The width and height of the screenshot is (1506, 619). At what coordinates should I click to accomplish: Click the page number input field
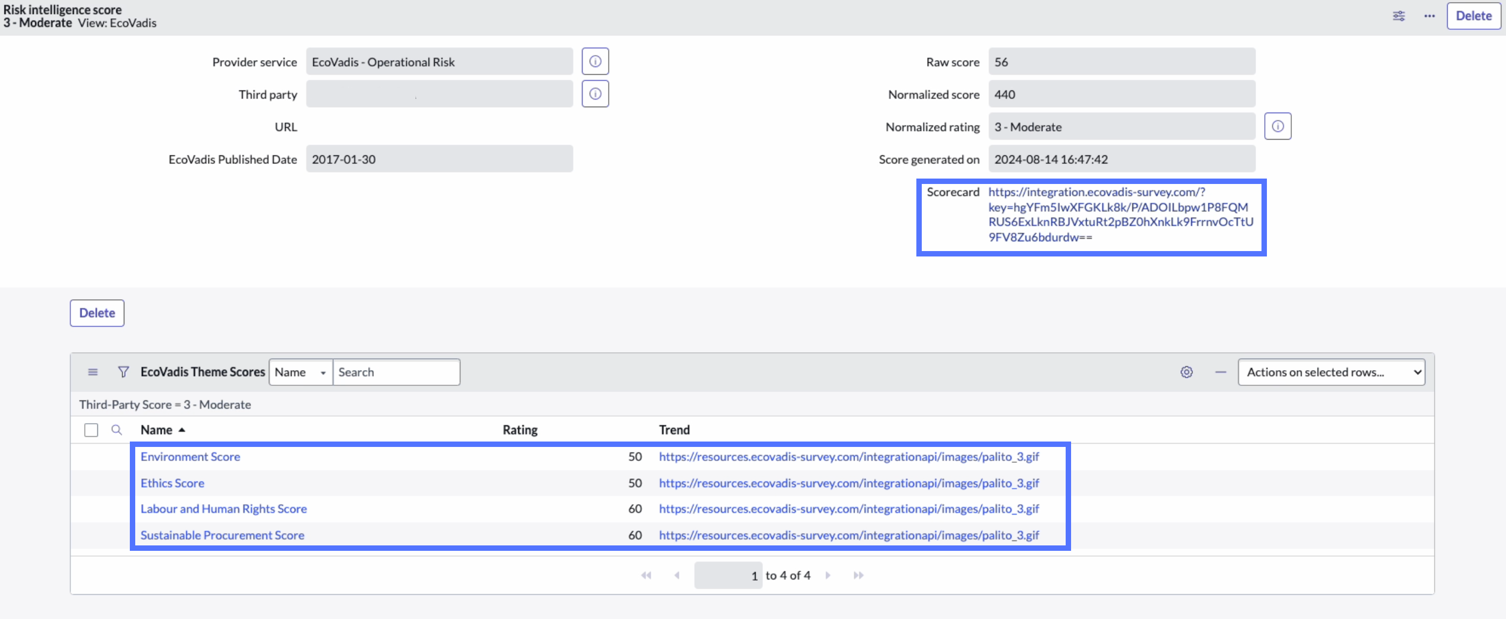[728, 575]
